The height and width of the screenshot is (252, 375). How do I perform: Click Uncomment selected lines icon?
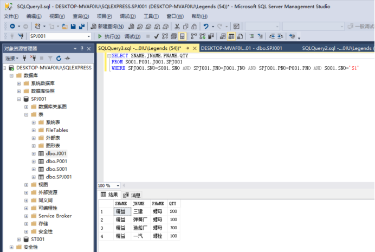click(x=260, y=36)
